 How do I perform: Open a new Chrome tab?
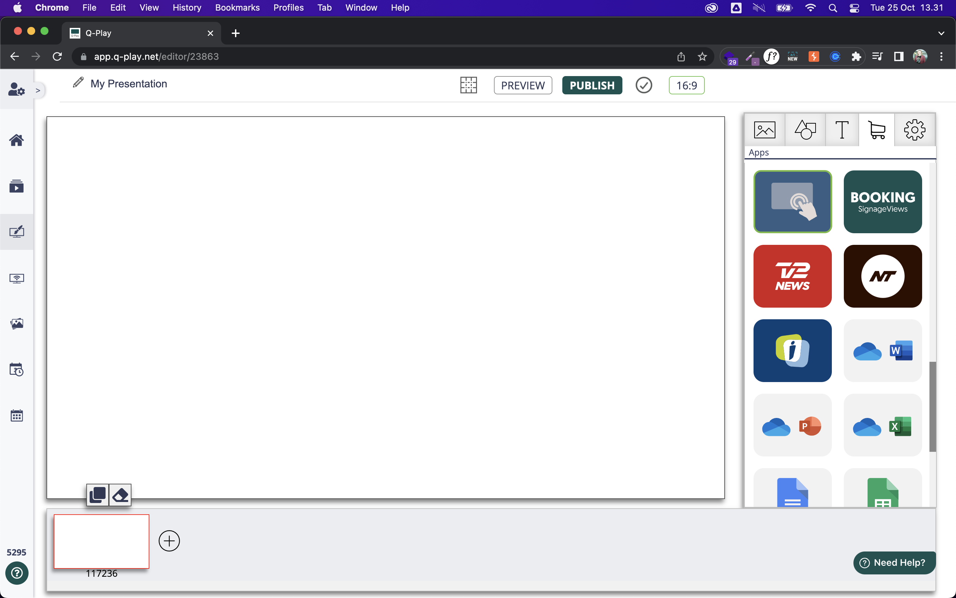[235, 33]
